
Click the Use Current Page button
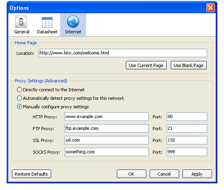[146, 65]
